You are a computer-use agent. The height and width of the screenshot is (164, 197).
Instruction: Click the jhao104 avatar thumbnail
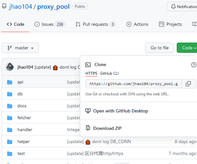10,67
